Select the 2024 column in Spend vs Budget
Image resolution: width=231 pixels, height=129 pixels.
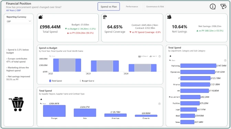click(143, 68)
